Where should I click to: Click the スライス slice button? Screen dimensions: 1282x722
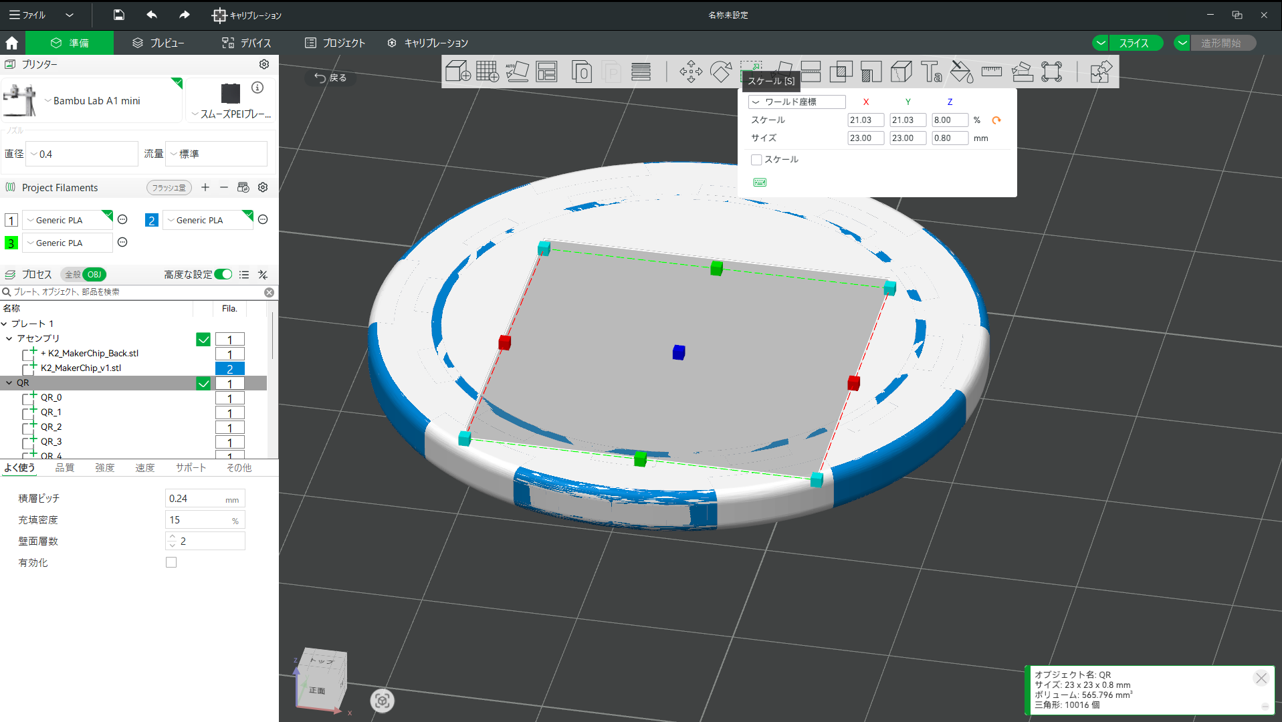coord(1134,43)
